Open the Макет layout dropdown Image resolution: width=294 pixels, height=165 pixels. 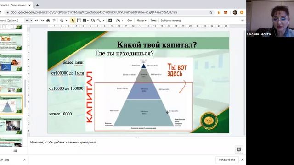point(141,20)
